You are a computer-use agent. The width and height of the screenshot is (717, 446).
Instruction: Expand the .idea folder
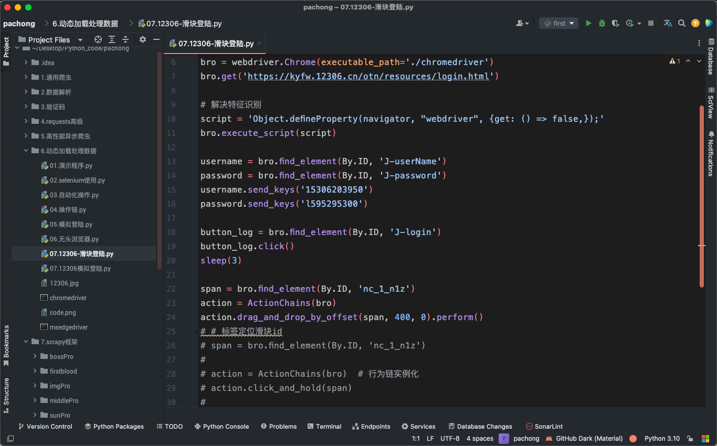pos(27,62)
